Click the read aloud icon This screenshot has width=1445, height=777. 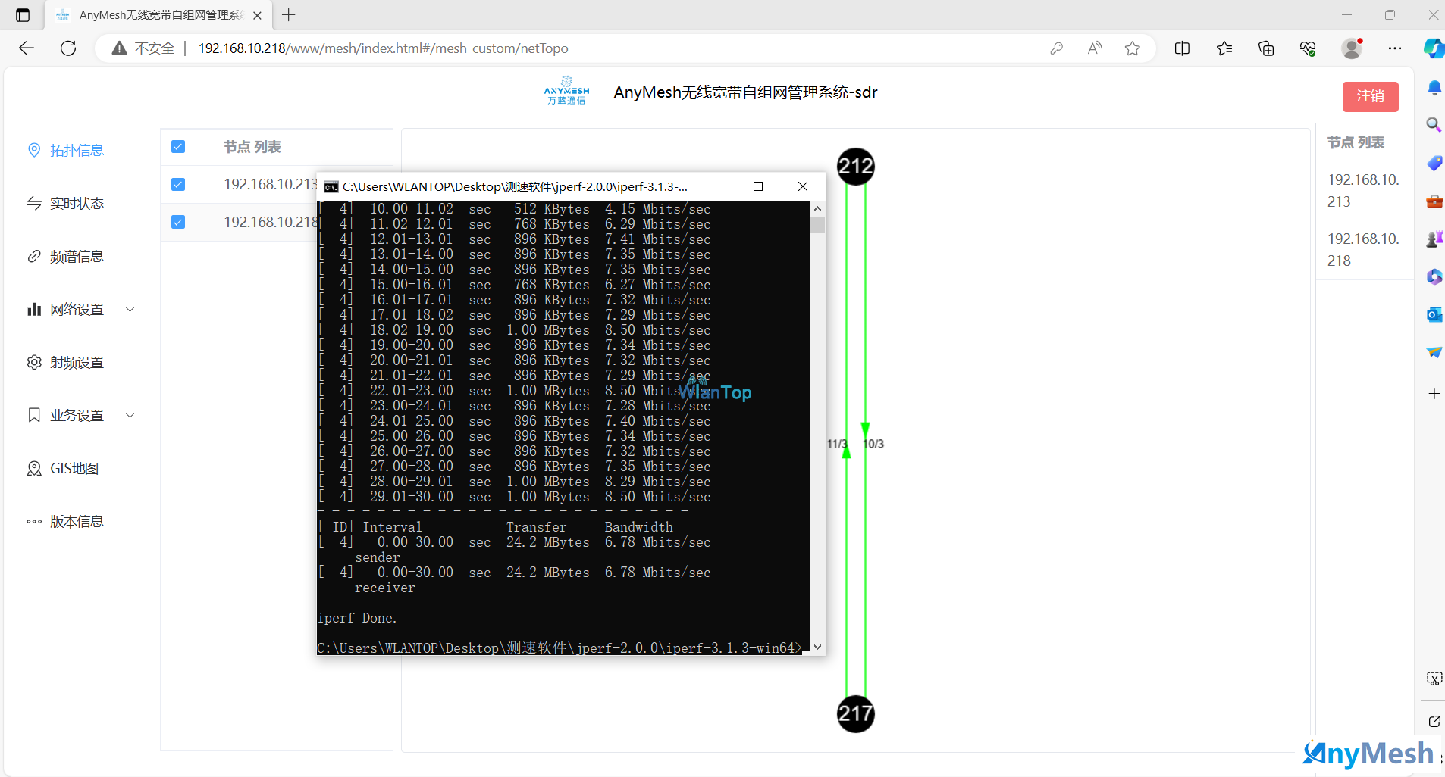tap(1094, 48)
